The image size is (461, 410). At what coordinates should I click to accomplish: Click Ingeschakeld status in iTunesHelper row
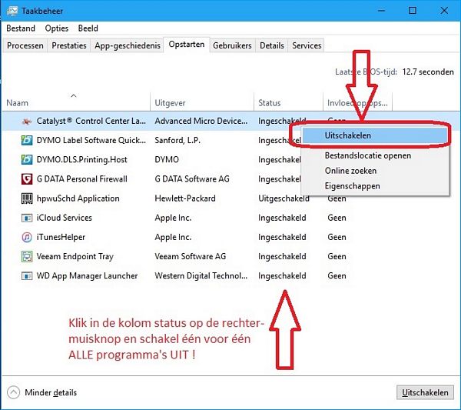click(282, 238)
